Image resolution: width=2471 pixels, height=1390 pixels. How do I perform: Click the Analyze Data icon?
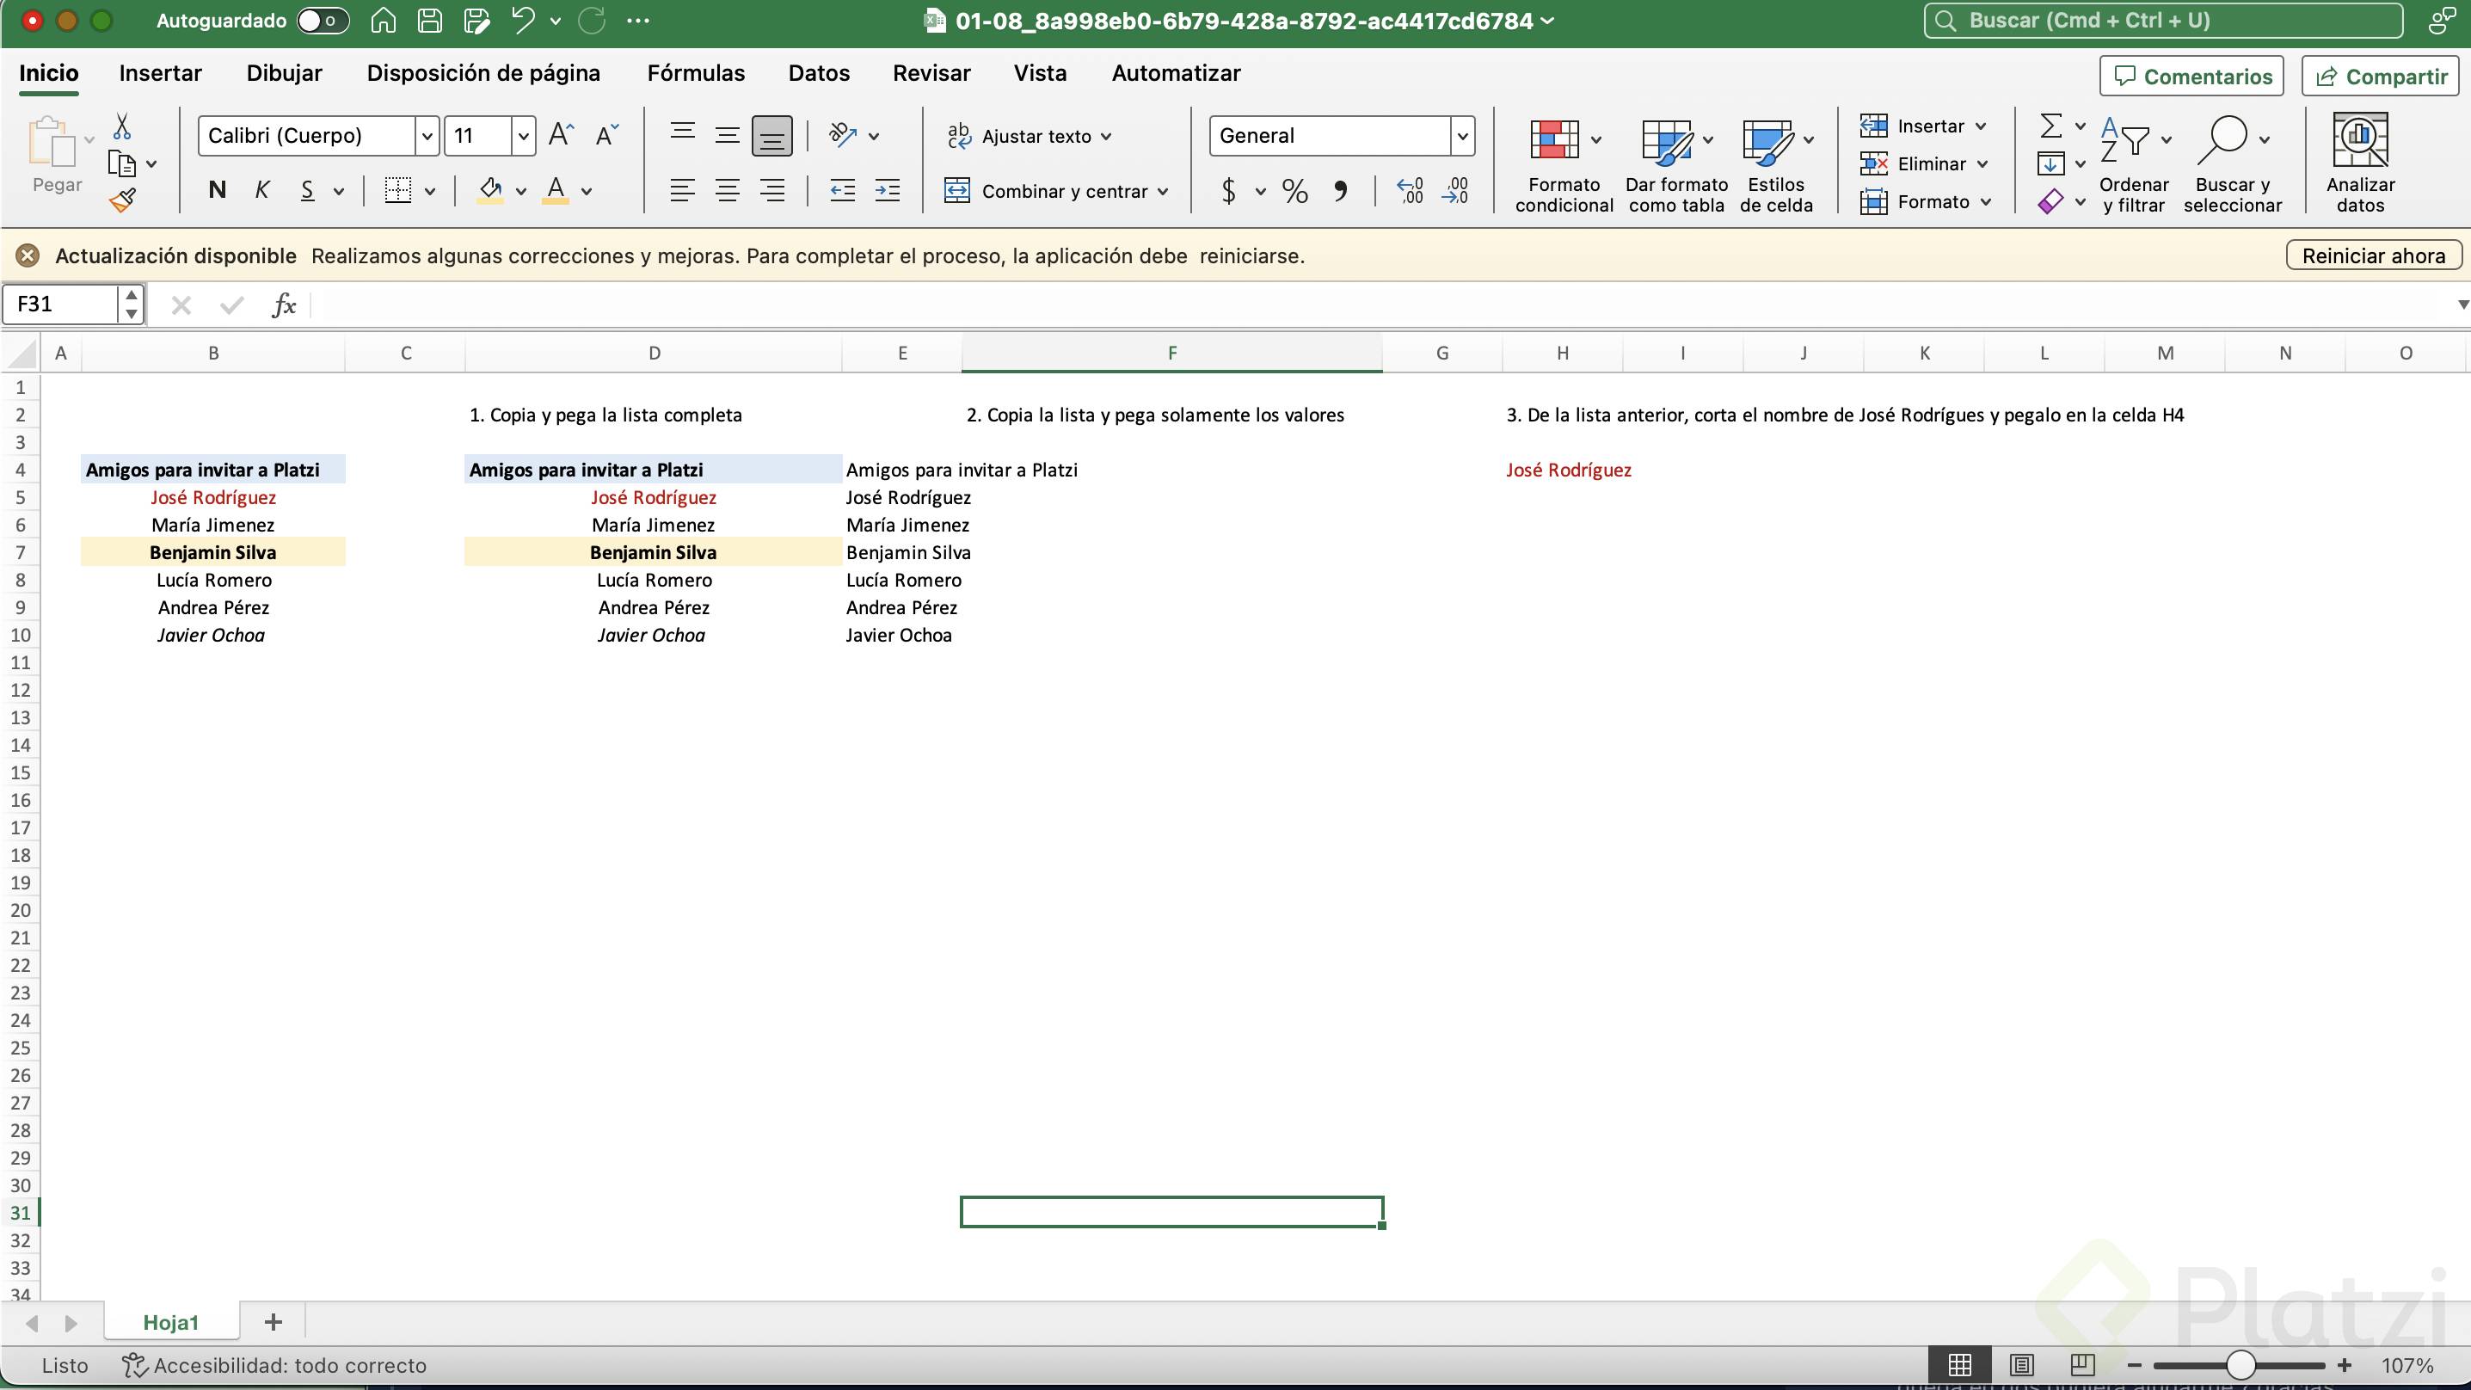tap(2360, 141)
